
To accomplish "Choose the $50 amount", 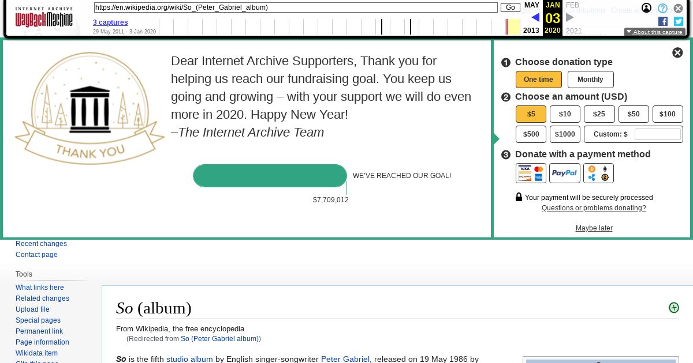I will [x=634, y=114].
